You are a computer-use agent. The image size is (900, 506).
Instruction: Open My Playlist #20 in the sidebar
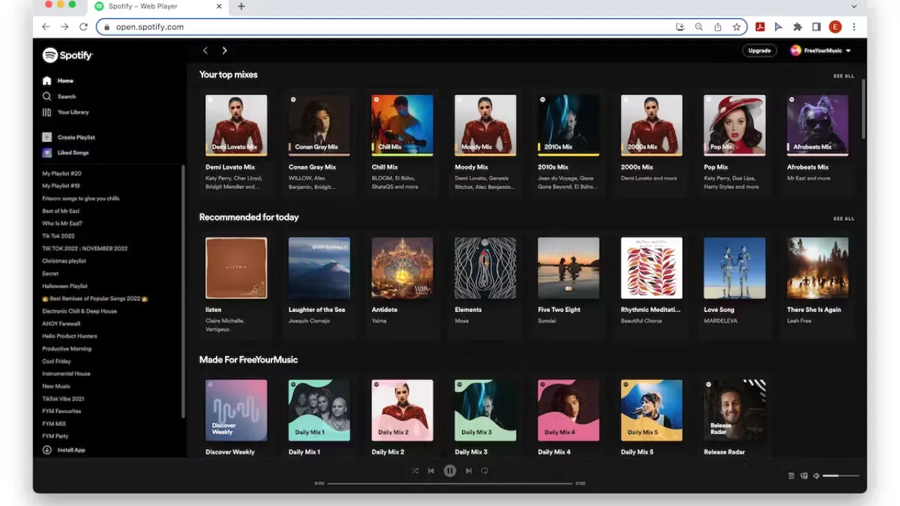pos(62,174)
